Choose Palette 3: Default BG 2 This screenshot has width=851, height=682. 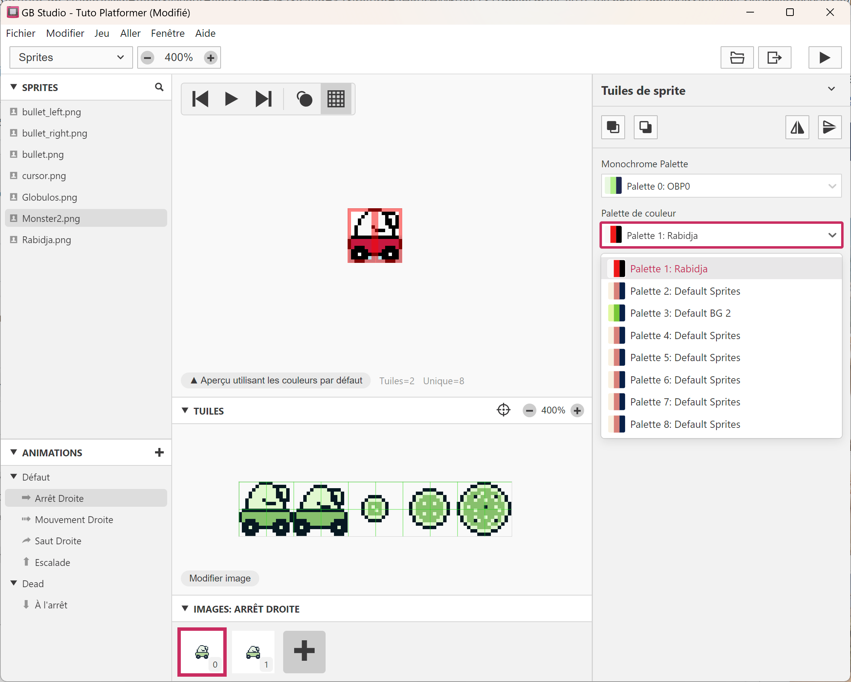(680, 313)
